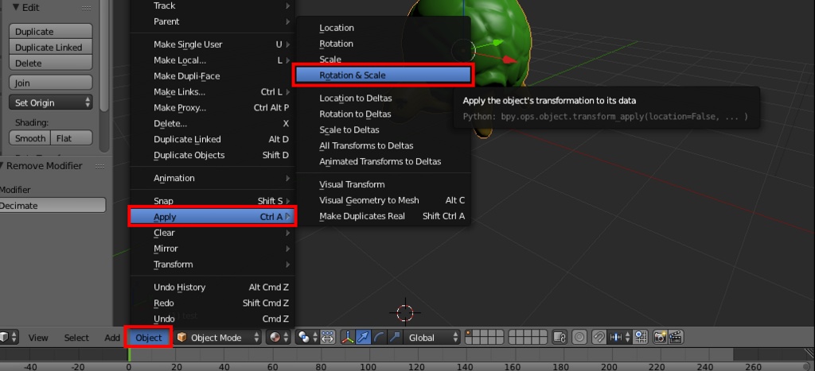This screenshot has width=815, height=371.
Task: Expand the Transform submenu
Action: point(212,264)
